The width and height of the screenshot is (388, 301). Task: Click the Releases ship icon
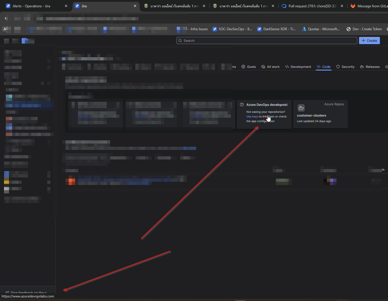[362, 66]
